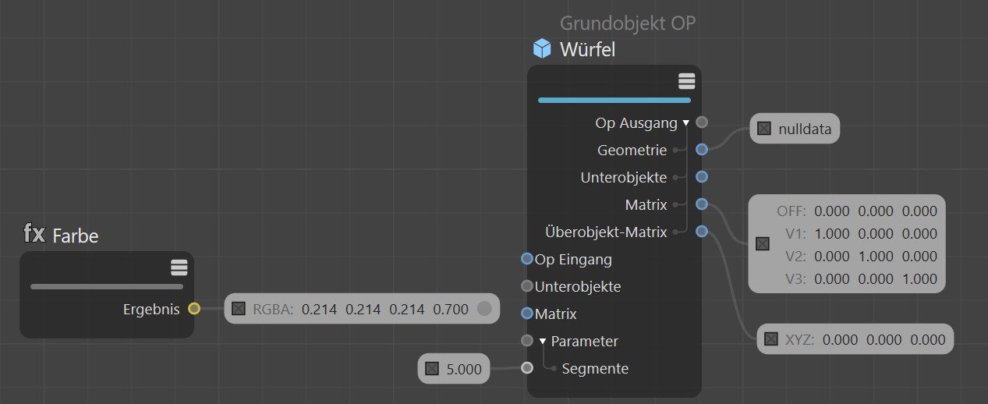
Task: Collapse the Parameter port group
Action: click(x=543, y=342)
